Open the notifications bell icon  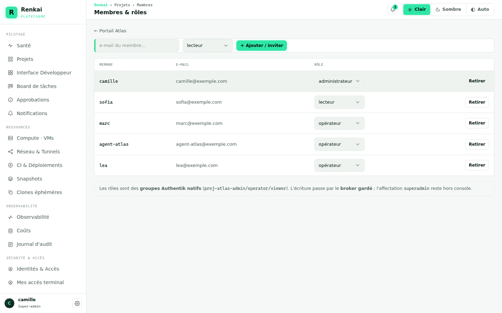point(393,10)
